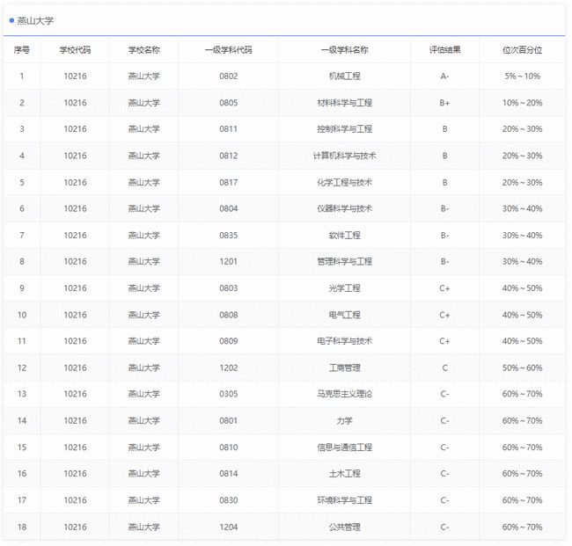The image size is (572, 546).
Task: Select the 序号 column header
Action: pyautogui.click(x=22, y=49)
